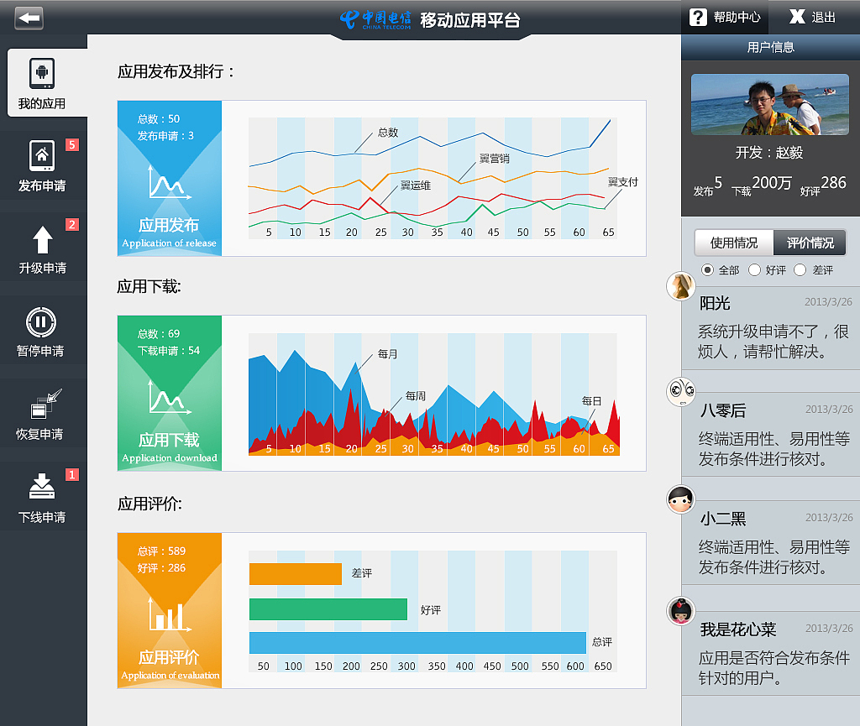The image size is (860, 726).
Task: Click the 帮助中心 button text
Action: [737, 17]
